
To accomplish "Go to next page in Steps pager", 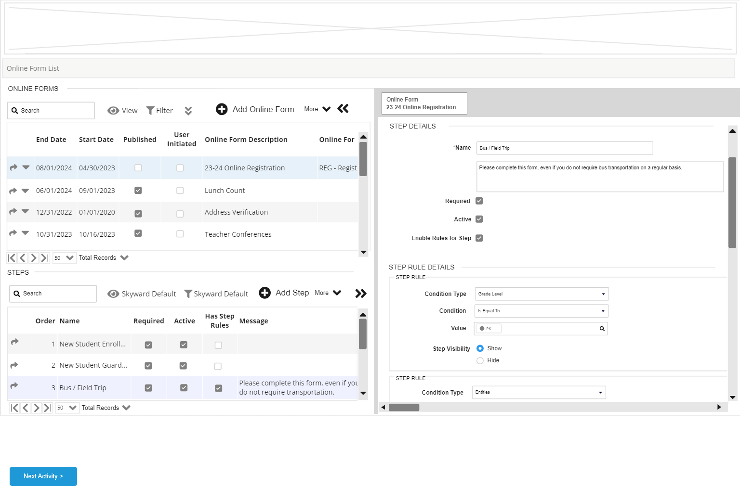I will click(x=37, y=408).
